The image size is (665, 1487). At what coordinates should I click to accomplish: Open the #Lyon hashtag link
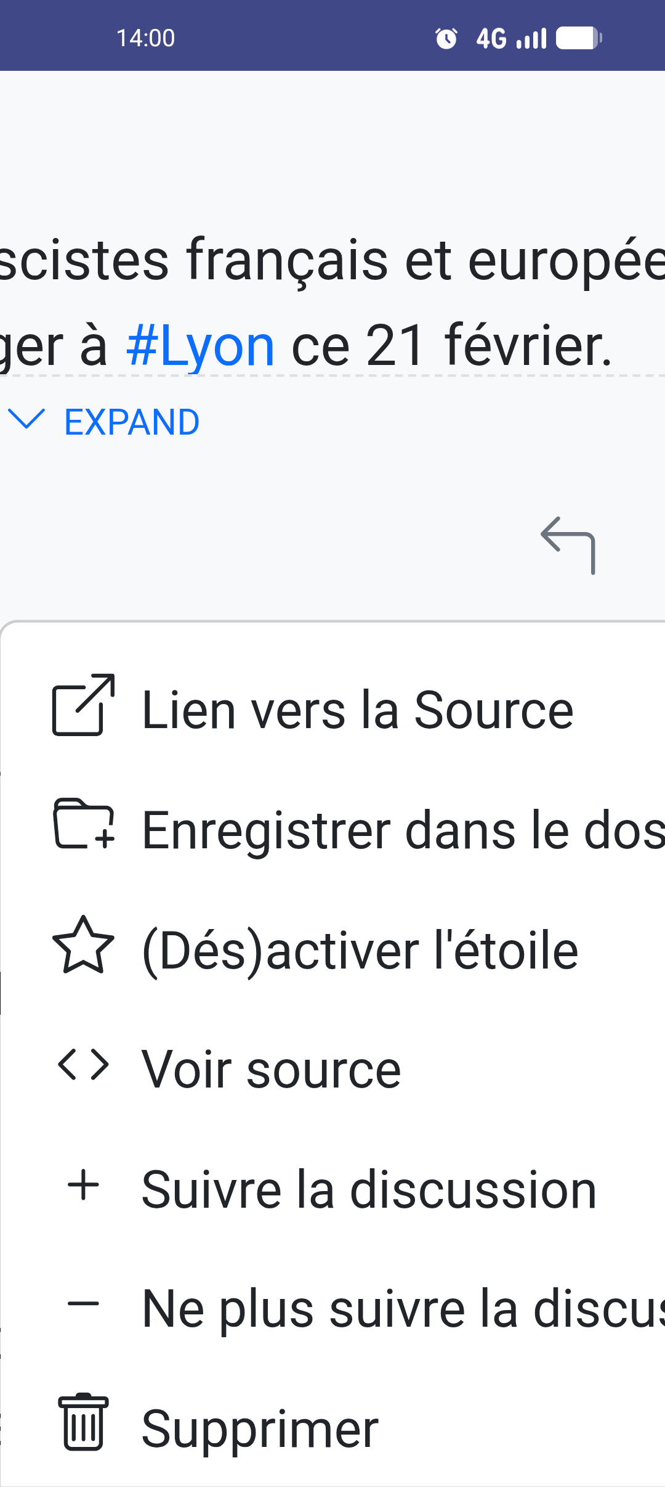(x=200, y=346)
